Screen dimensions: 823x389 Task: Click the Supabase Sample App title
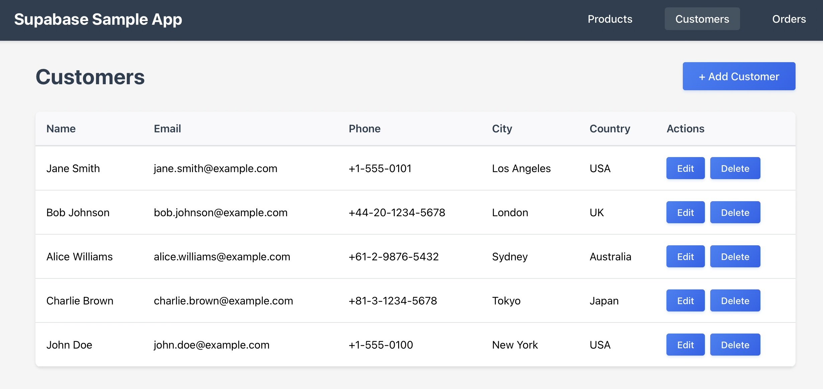point(98,19)
